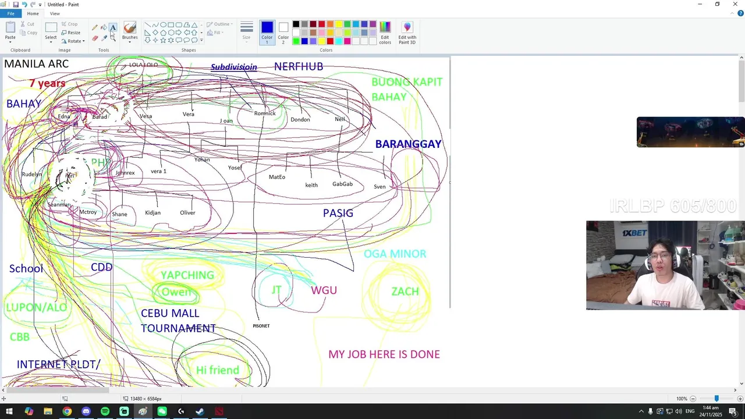The image size is (745, 419).
Task: Pick the magenta custom color swatch
Action: point(347,41)
